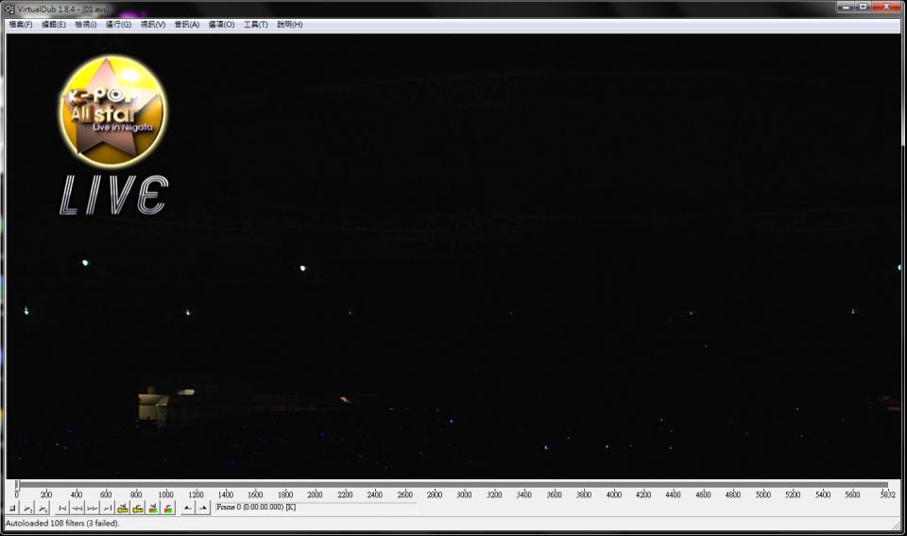Click the window resize grip corner
Screen dimensions: 907x536
[896, 525]
